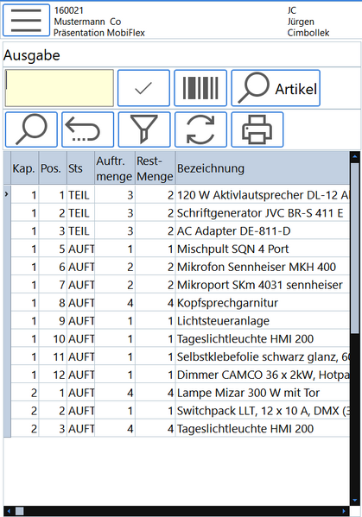This screenshot has height=517, width=362.
Task: Click the horizontal scrollbar right arrow
Action: 344,511
